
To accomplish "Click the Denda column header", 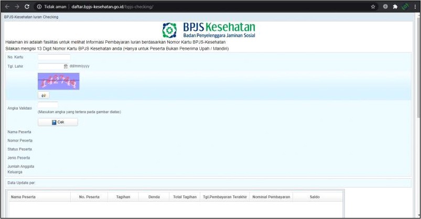I will [x=154, y=196].
